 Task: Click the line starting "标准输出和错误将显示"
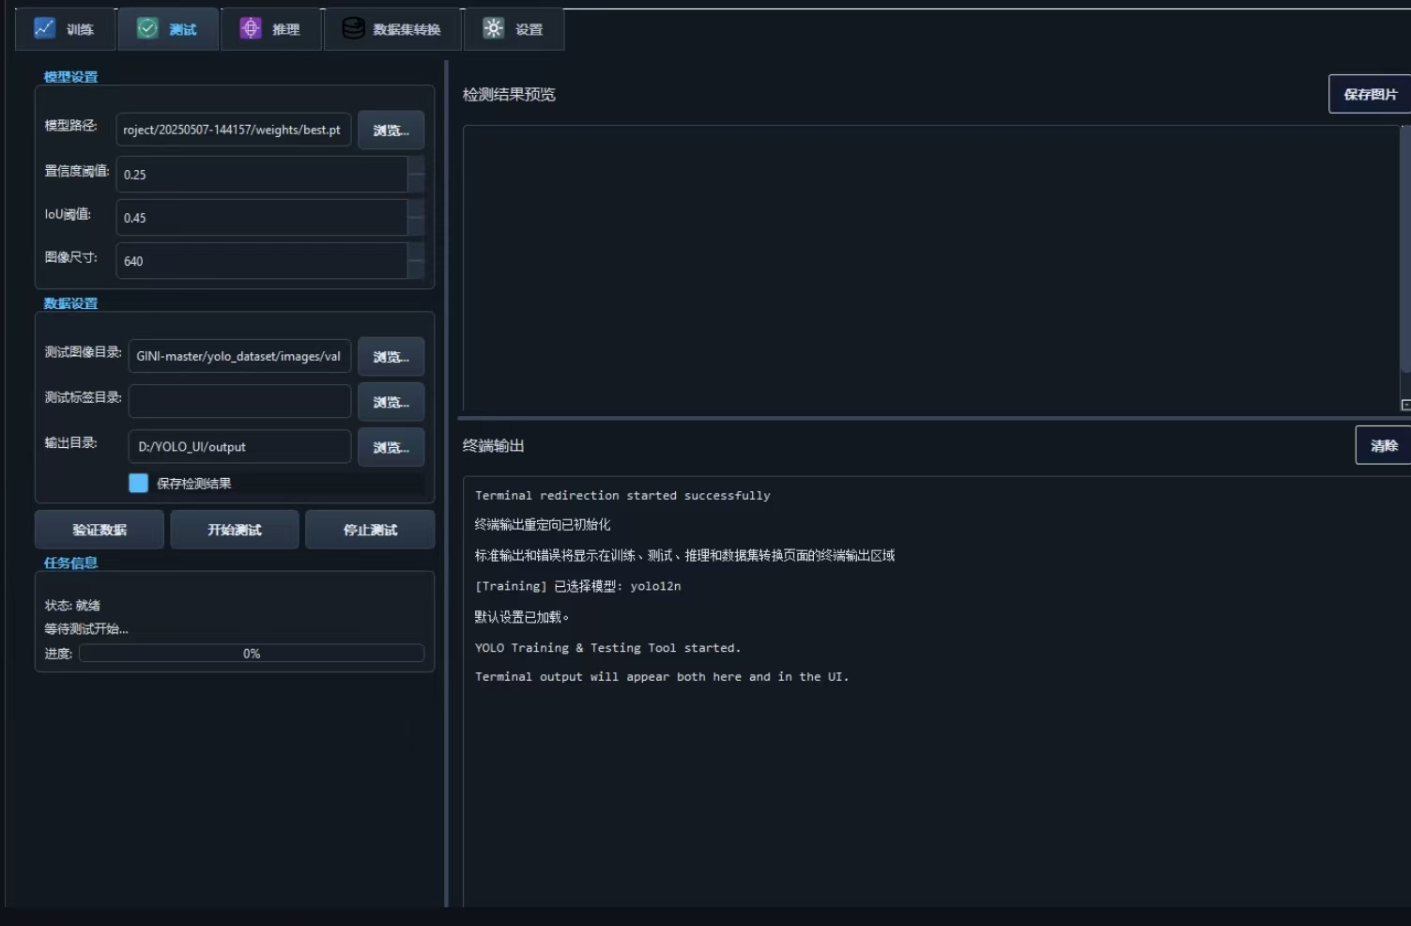(684, 556)
